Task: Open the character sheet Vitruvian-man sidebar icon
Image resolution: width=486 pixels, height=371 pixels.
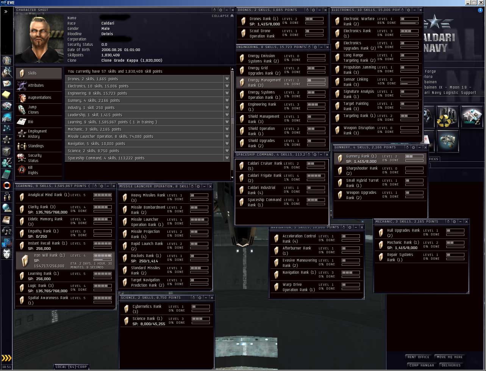Action: [x=7, y=61]
